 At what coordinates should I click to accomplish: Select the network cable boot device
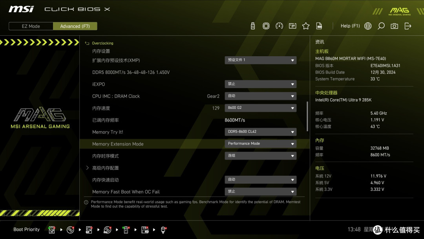pyautogui.click(x=163, y=230)
